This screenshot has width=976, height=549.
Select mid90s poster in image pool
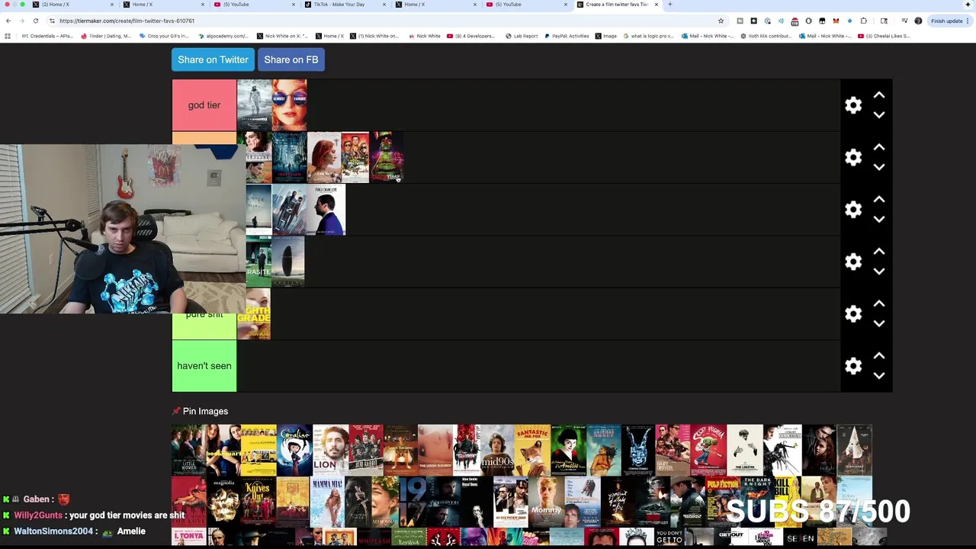(497, 451)
